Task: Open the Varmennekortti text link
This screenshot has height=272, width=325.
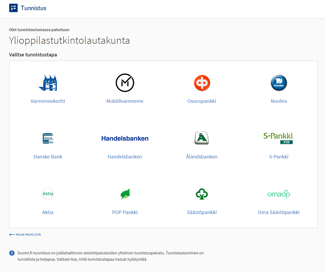Action: (48, 101)
